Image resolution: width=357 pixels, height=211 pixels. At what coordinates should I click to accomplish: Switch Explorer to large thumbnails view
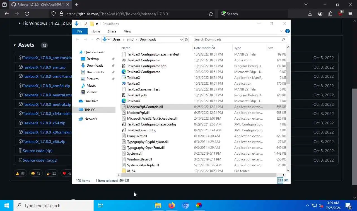point(286,180)
